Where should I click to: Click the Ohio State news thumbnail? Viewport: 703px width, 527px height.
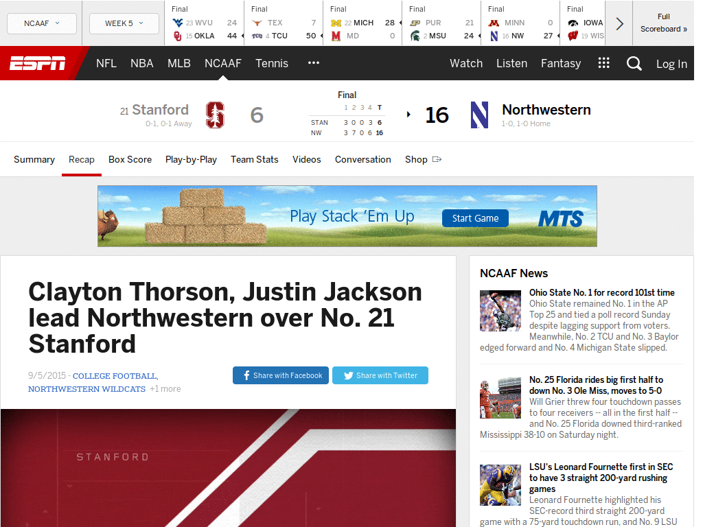coord(500,310)
